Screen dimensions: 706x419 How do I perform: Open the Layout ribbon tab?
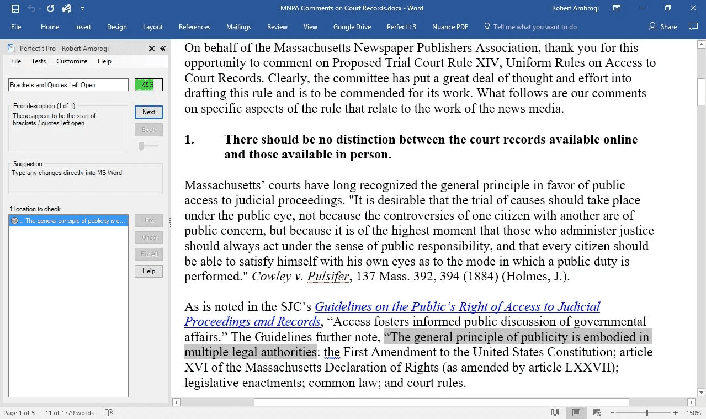tap(153, 26)
